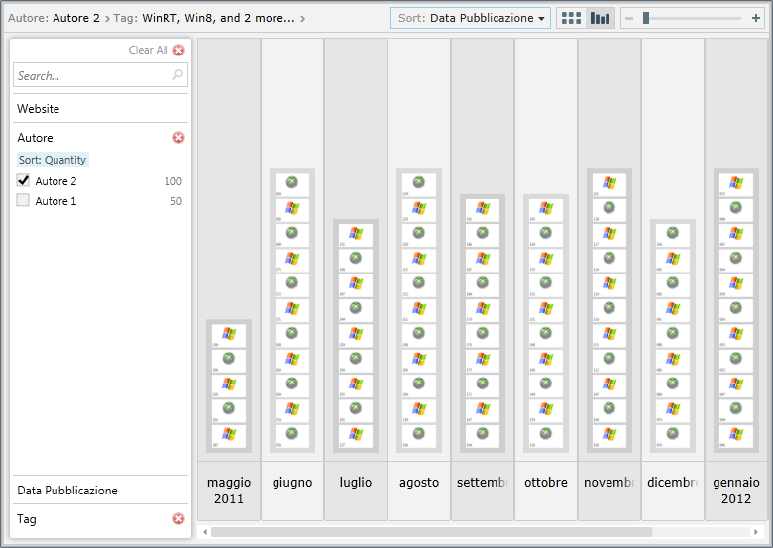The width and height of the screenshot is (773, 548).
Task: Select the bottom Xbox item in settembre column
Action: tap(483, 436)
